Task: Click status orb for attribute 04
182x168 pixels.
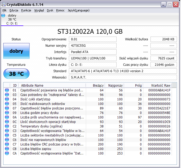Action: (x=7, y=99)
